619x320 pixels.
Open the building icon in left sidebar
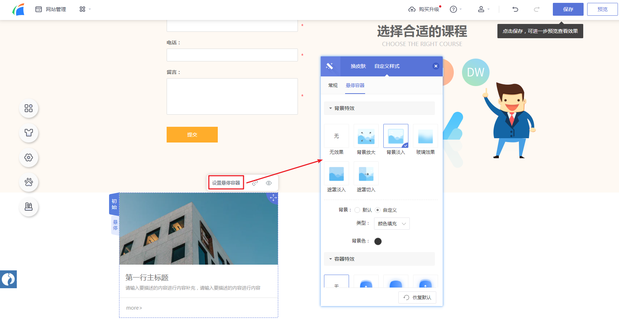pyautogui.click(x=29, y=207)
